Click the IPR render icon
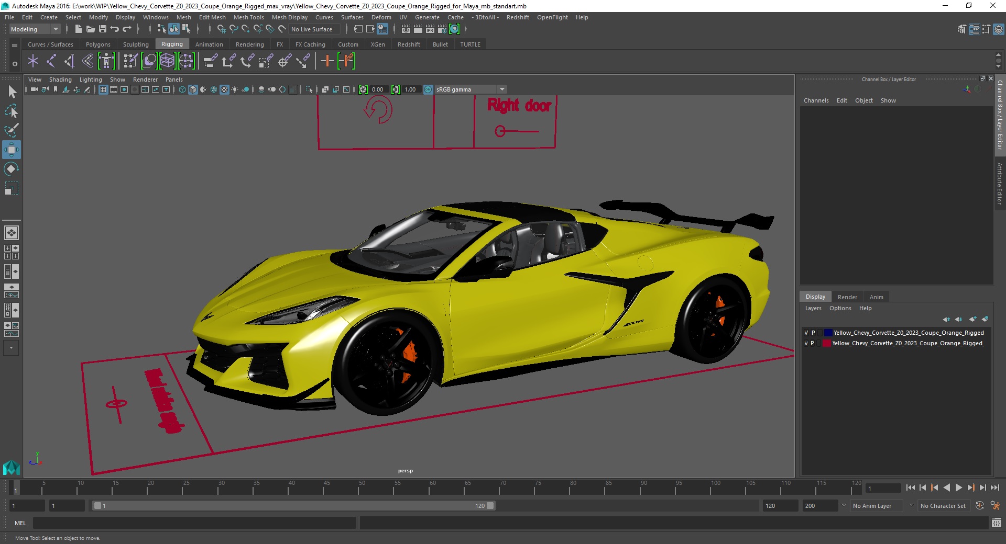 tap(430, 29)
